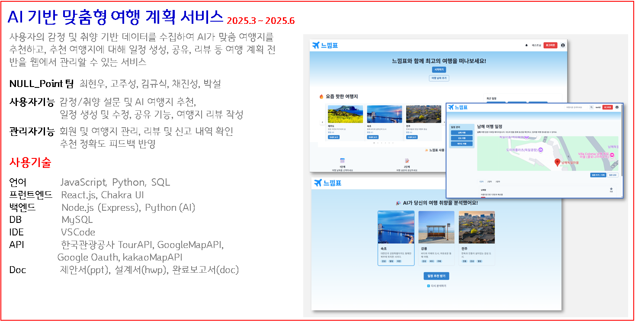
Task: Click the red 남해독일마을 map pin
Action: coord(558,162)
